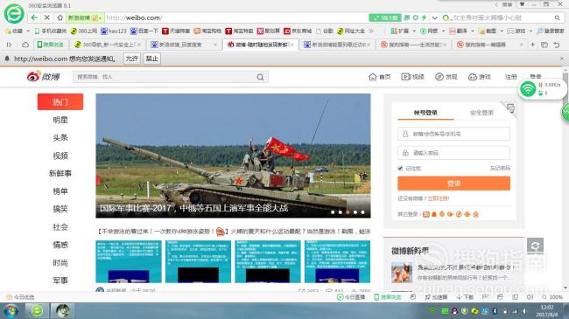Expand the address bar dropdown arrow

point(434,17)
